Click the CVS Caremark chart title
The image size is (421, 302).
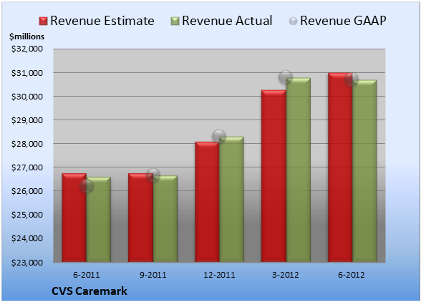click(89, 291)
